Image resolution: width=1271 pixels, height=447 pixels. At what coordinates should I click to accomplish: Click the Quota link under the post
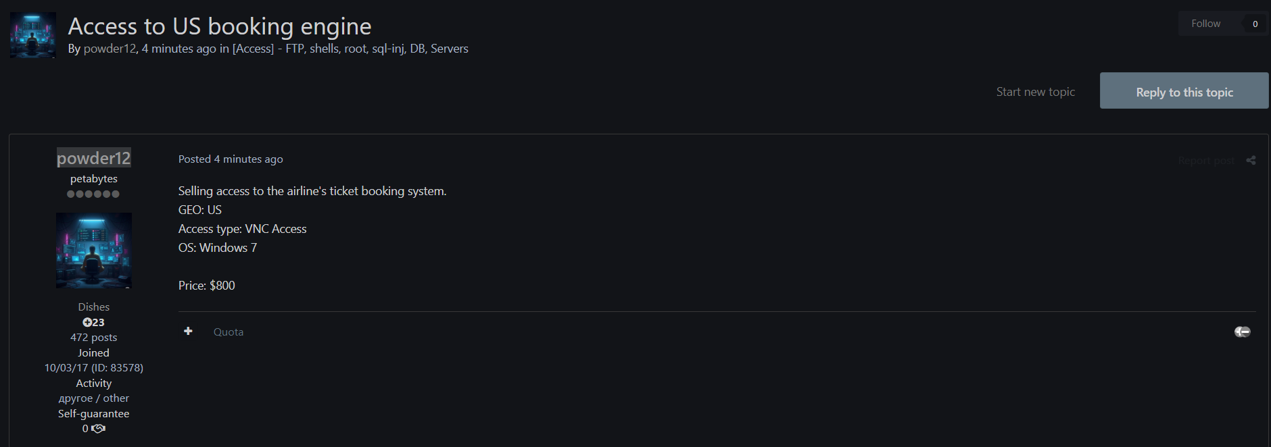pyautogui.click(x=229, y=332)
